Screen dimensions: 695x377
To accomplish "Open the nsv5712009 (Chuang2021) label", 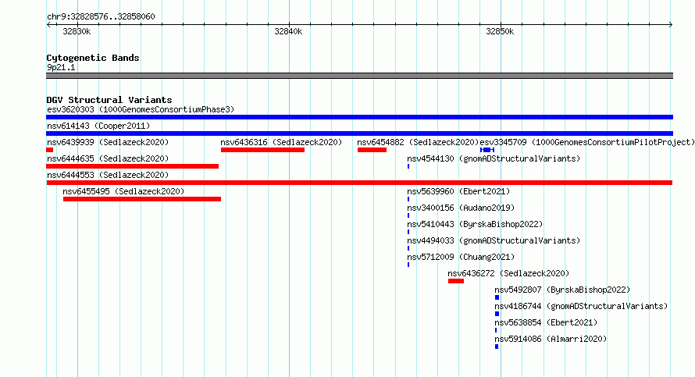I will coord(461,257).
